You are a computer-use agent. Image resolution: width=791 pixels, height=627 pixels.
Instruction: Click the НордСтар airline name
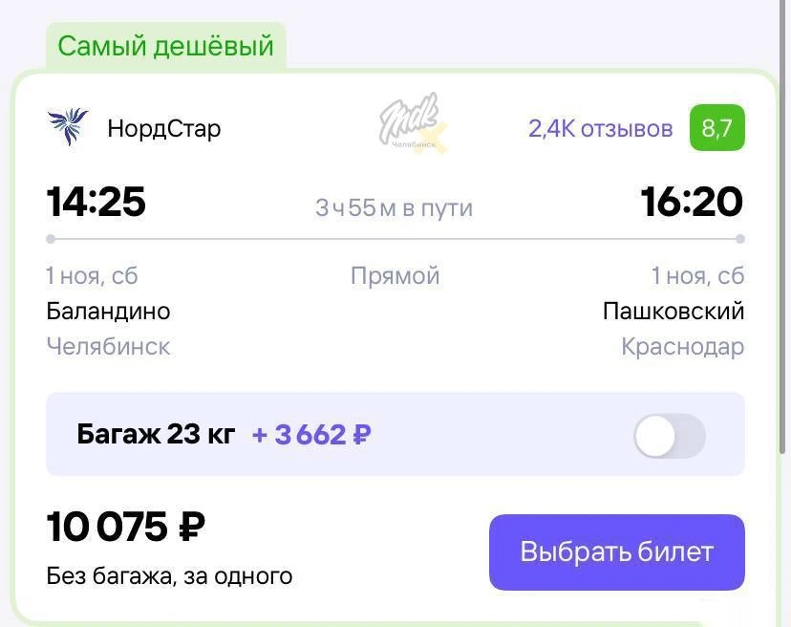click(x=163, y=128)
